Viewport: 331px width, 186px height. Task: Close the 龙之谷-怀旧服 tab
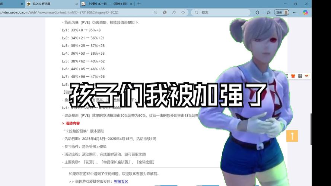[76, 4]
